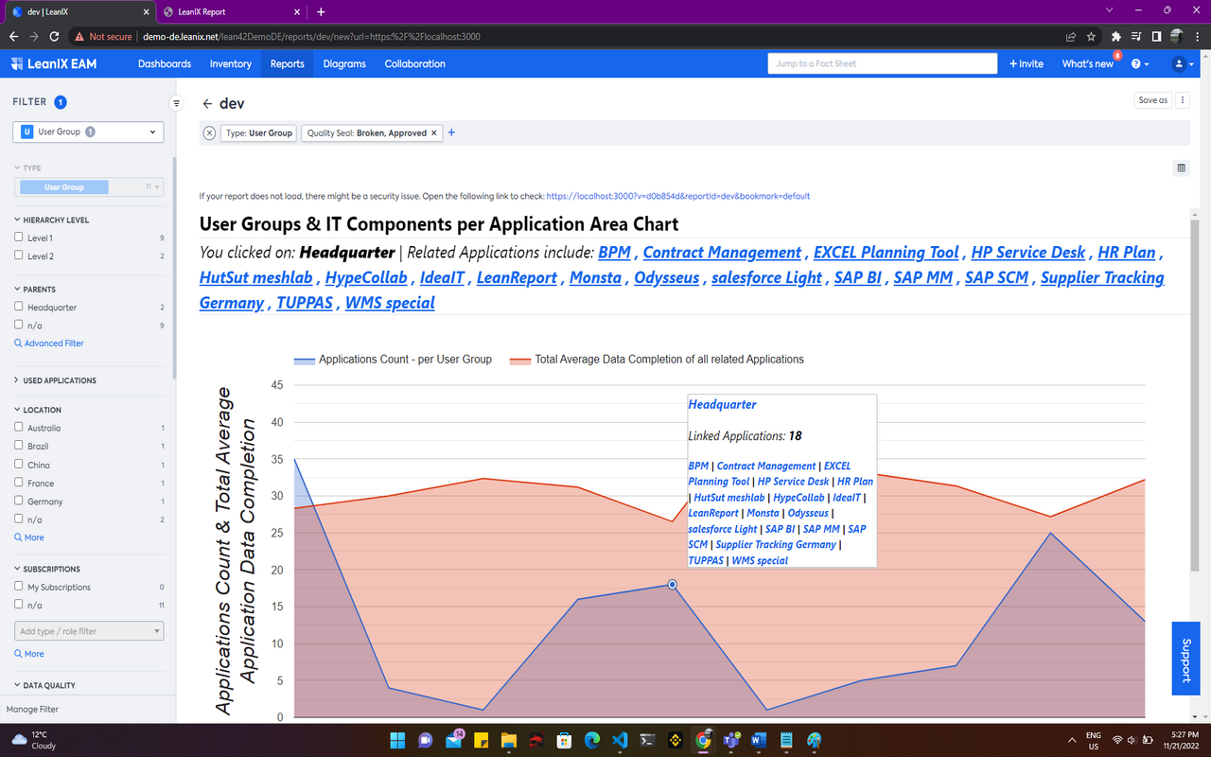Collapse the filter sidebar icon
This screenshot has width=1211, height=757.
click(176, 103)
